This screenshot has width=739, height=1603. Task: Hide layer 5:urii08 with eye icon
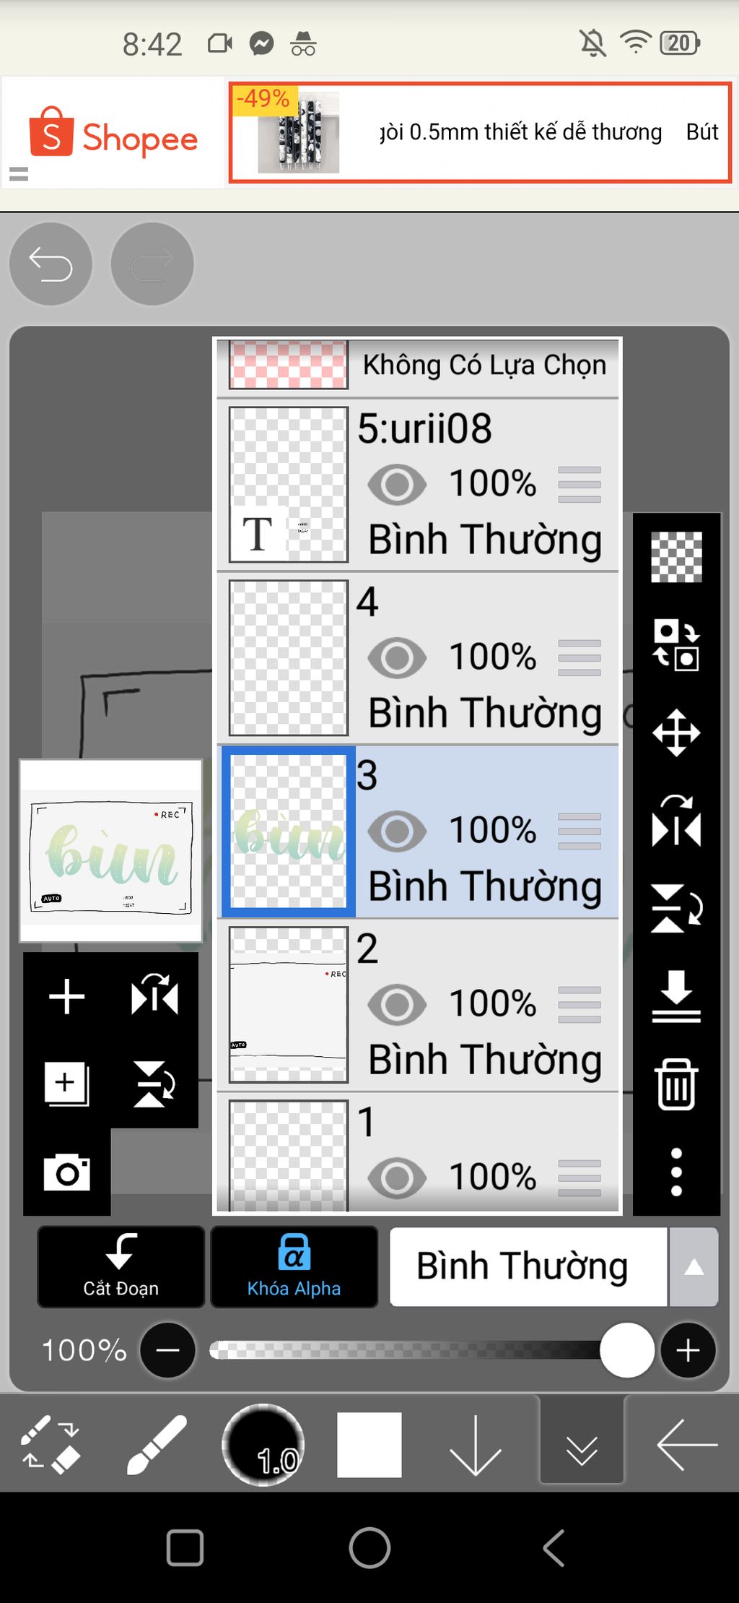coord(397,484)
